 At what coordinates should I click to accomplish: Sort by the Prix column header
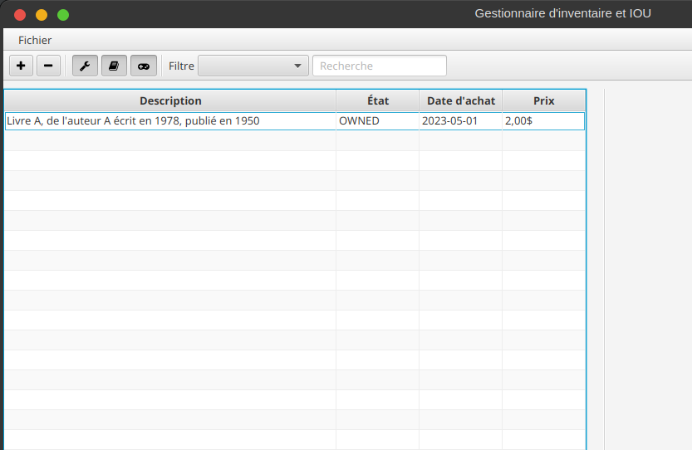pyautogui.click(x=543, y=100)
